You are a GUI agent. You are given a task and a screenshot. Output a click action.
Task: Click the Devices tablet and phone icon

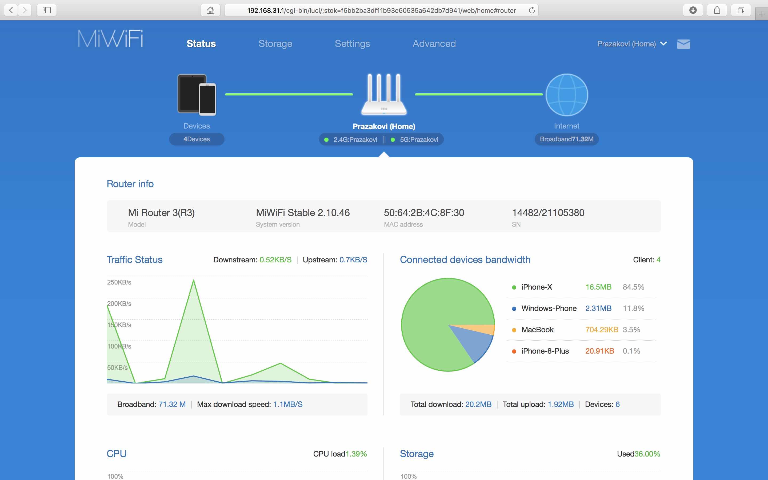click(x=197, y=95)
